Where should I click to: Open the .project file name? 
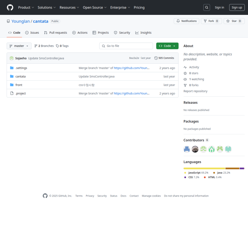(21, 94)
